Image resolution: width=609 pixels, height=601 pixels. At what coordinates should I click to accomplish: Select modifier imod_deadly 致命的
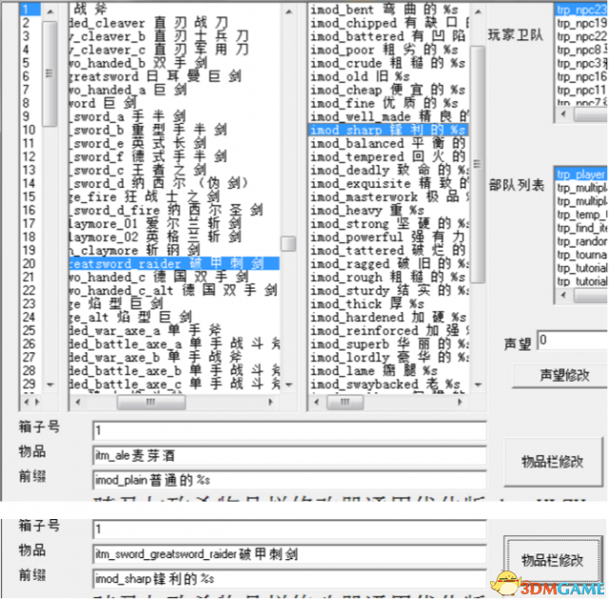388,170
